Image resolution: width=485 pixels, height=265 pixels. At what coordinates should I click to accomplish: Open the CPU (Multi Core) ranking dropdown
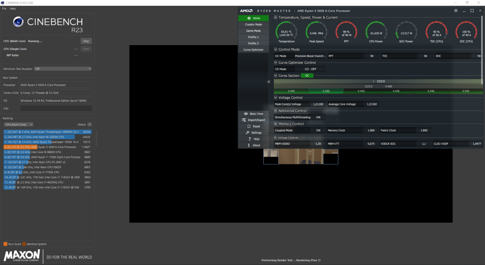point(19,125)
